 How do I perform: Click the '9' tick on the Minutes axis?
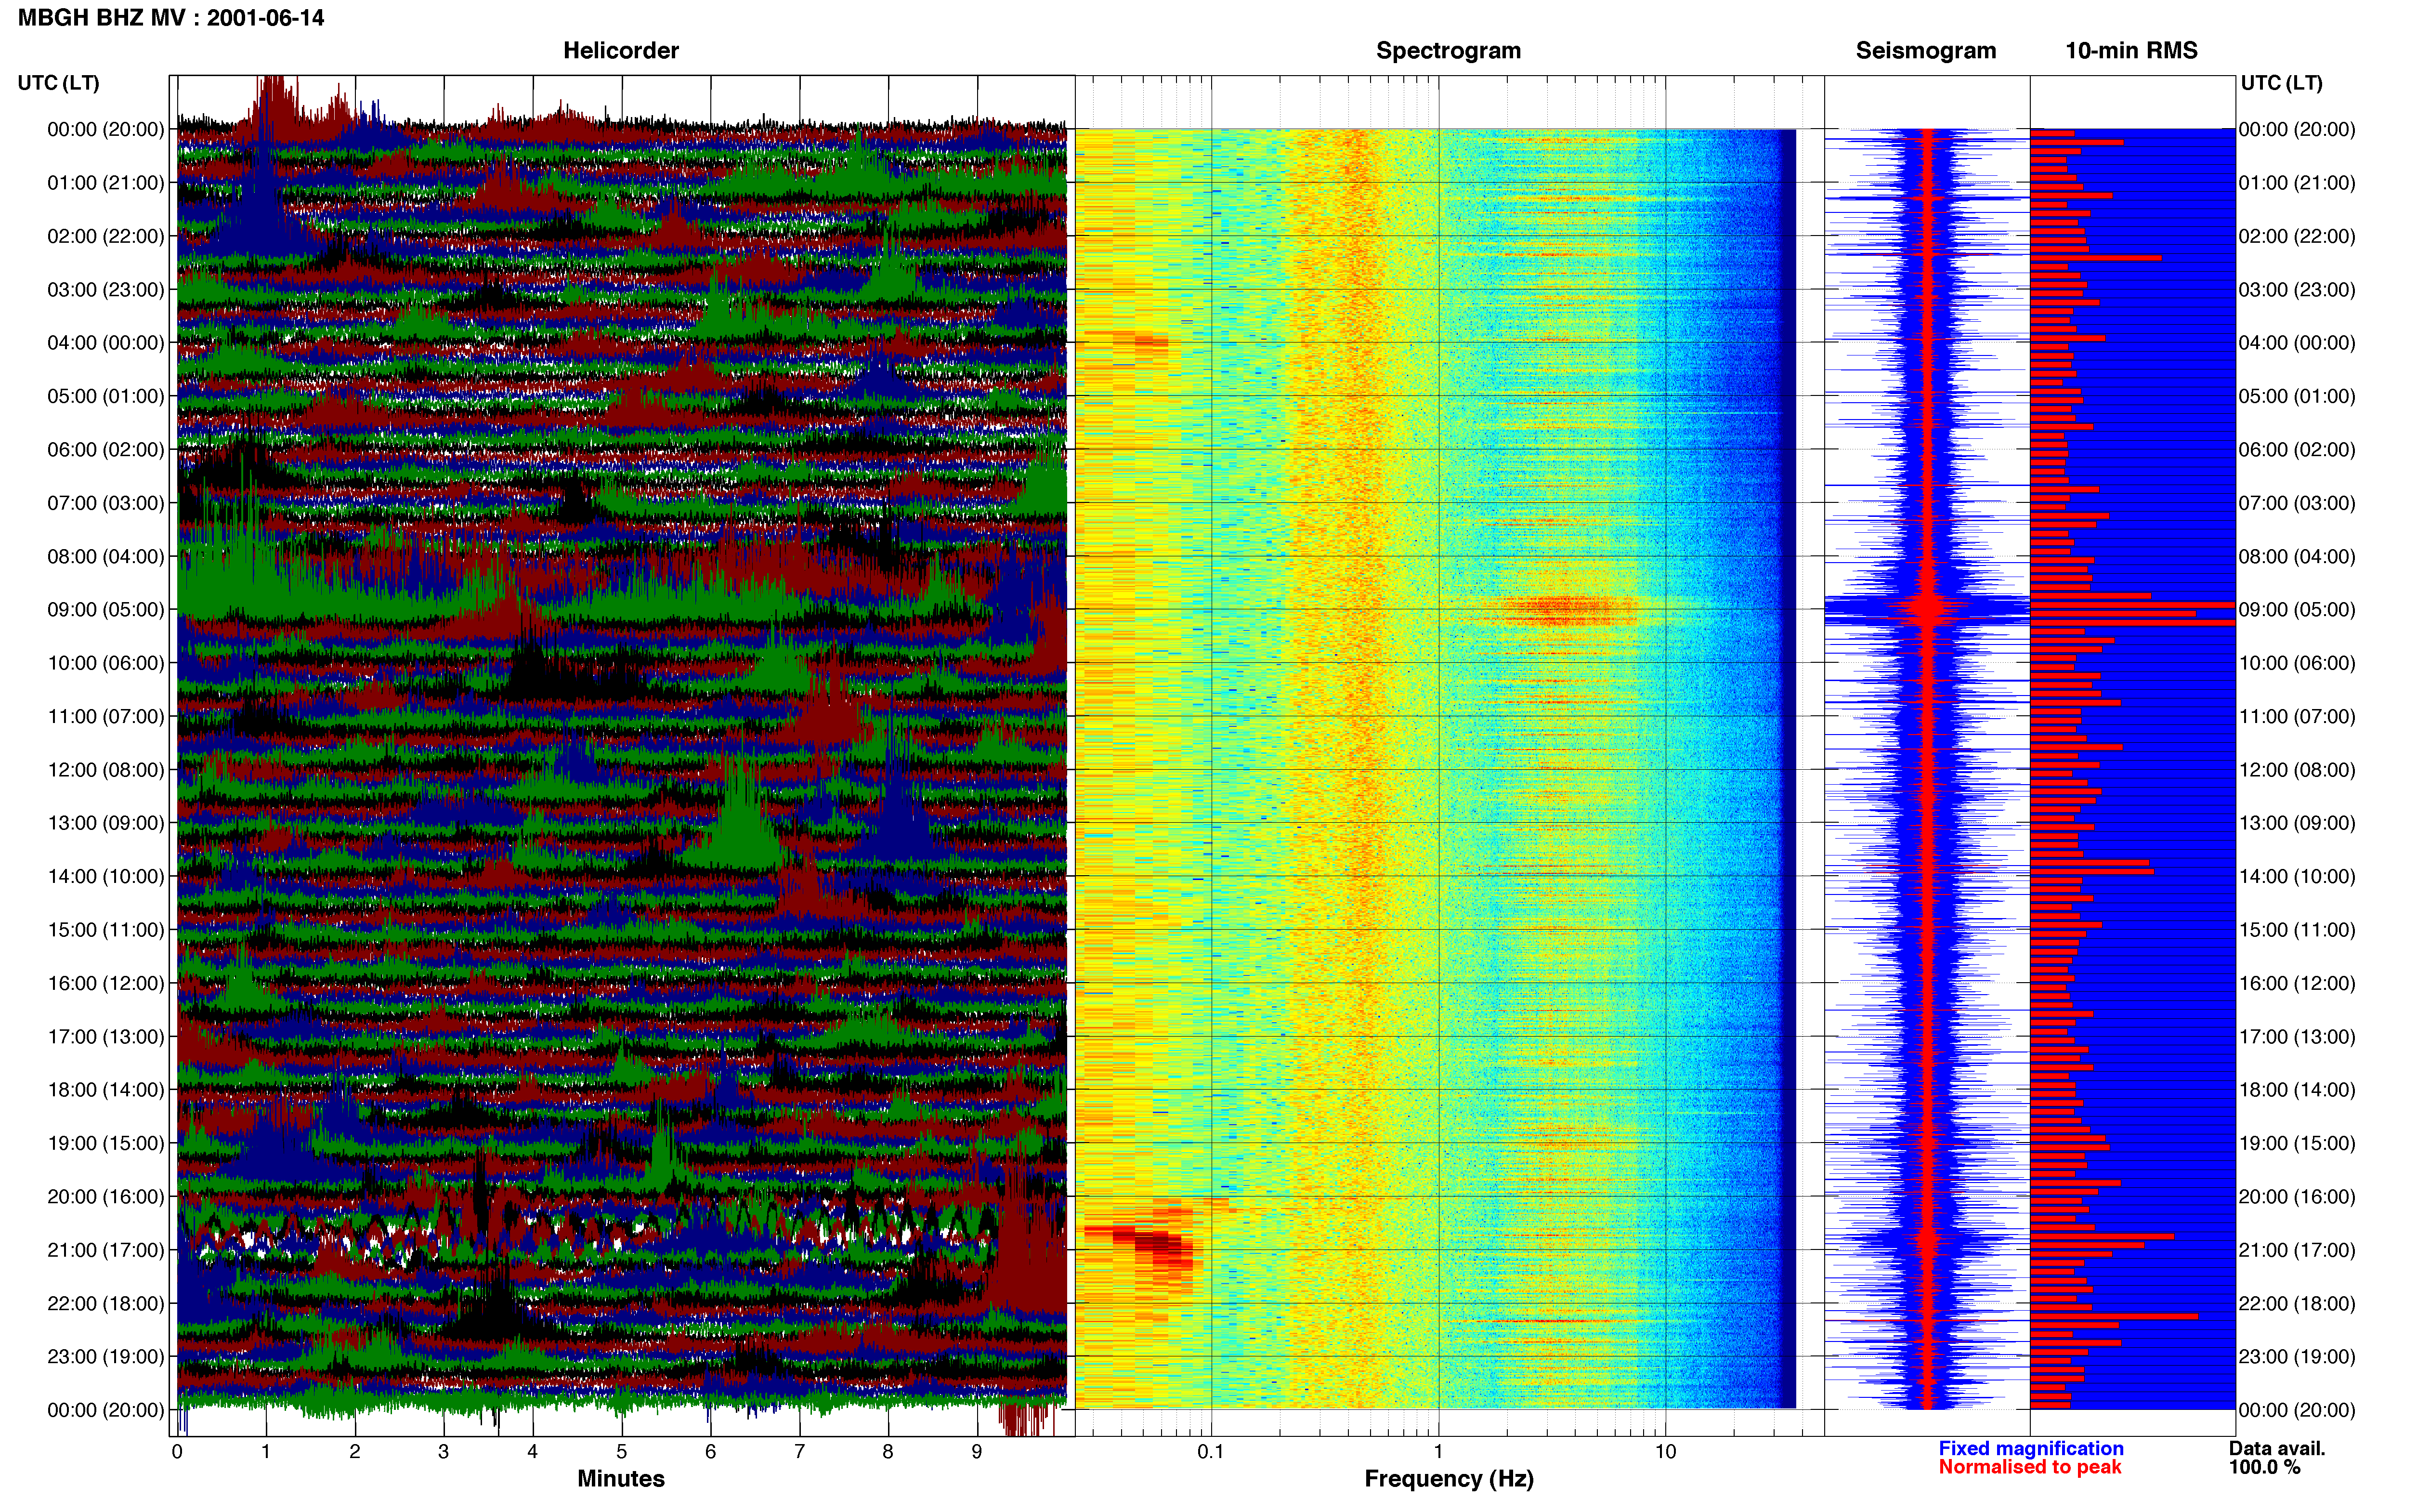(x=977, y=1452)
